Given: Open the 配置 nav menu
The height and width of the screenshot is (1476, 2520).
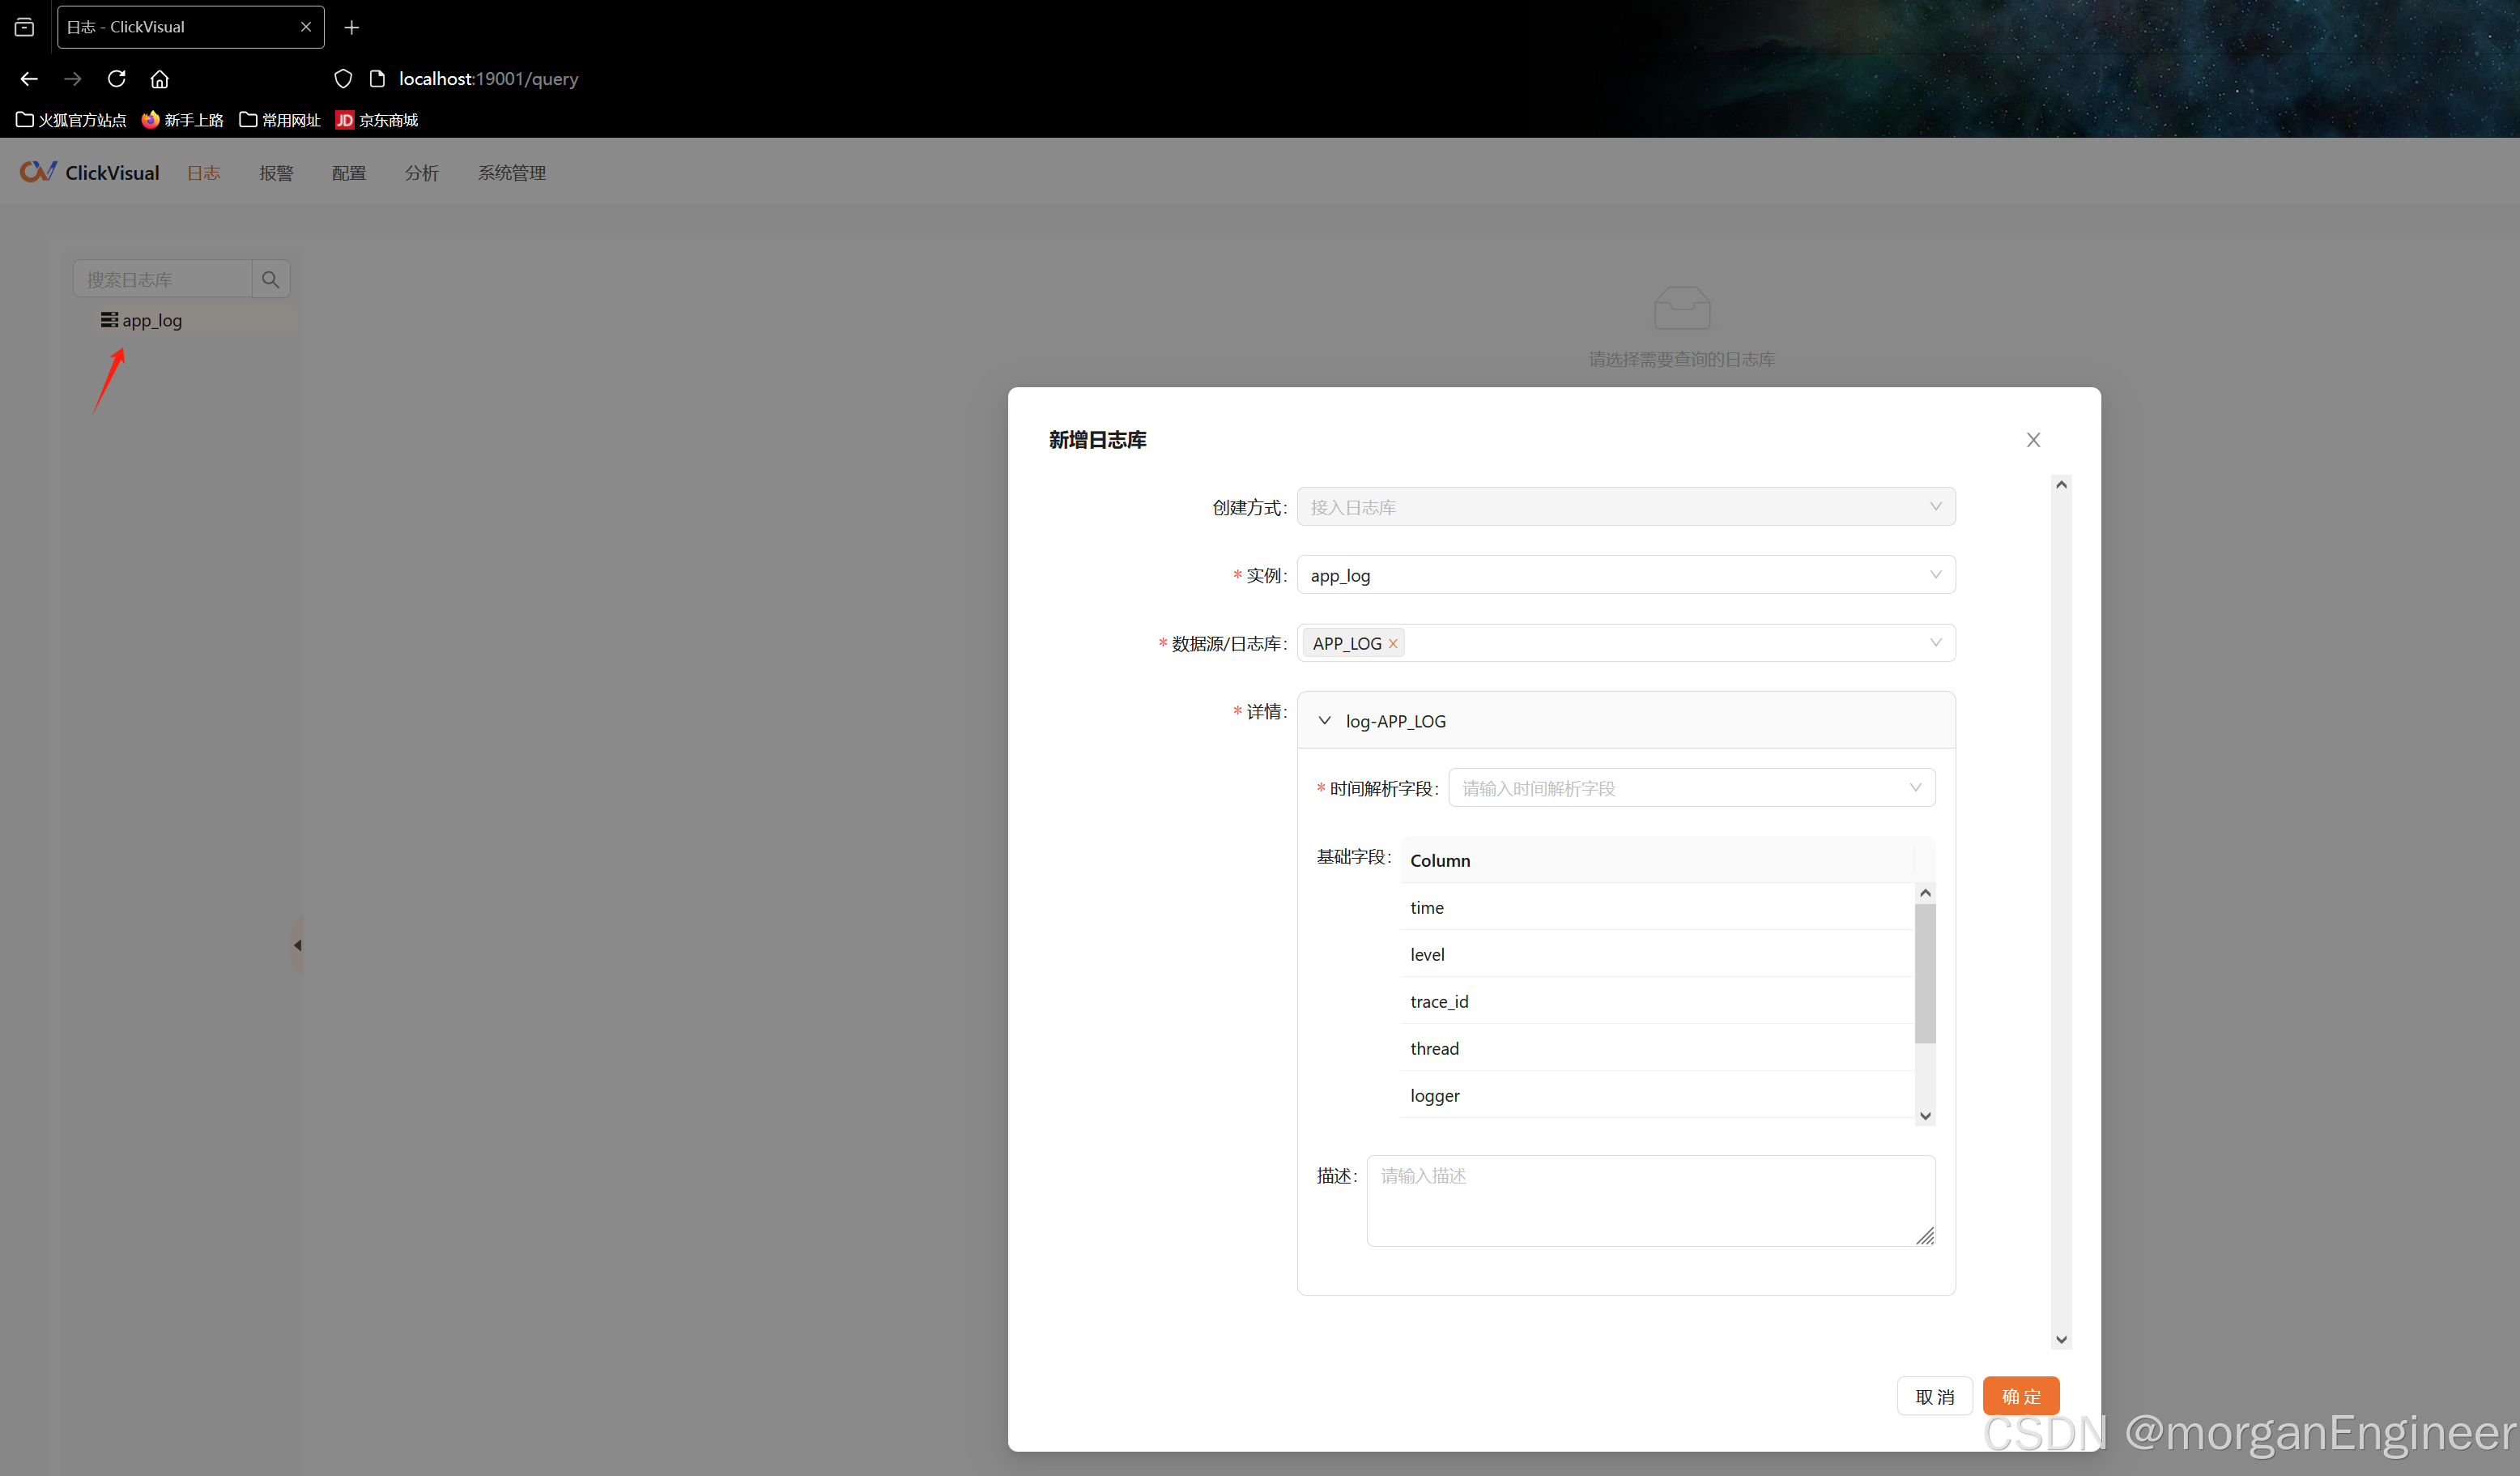Looking at the screenshot, I should click(x=349, y=173).
